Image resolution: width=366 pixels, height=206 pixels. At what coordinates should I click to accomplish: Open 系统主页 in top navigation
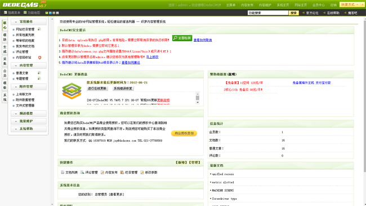click(x=283, y=5)
